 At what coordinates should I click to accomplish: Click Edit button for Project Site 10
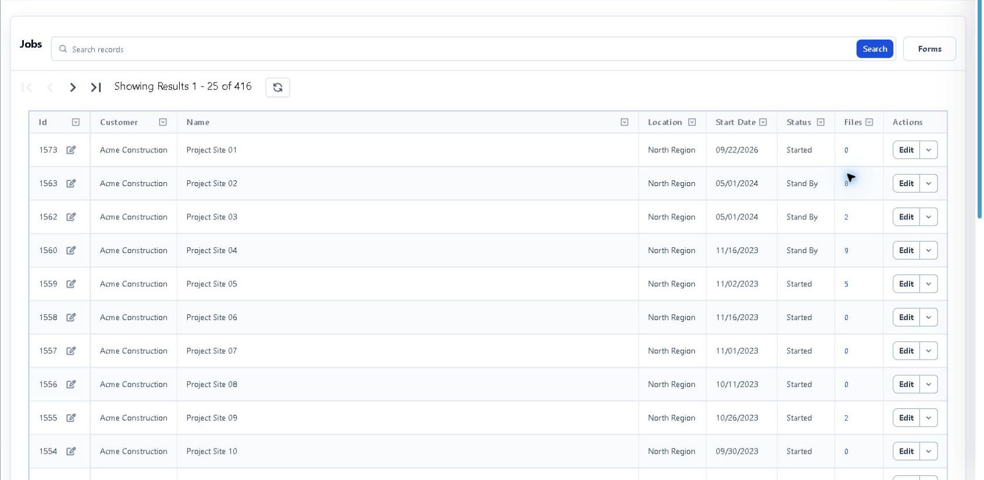pos(906,451)
